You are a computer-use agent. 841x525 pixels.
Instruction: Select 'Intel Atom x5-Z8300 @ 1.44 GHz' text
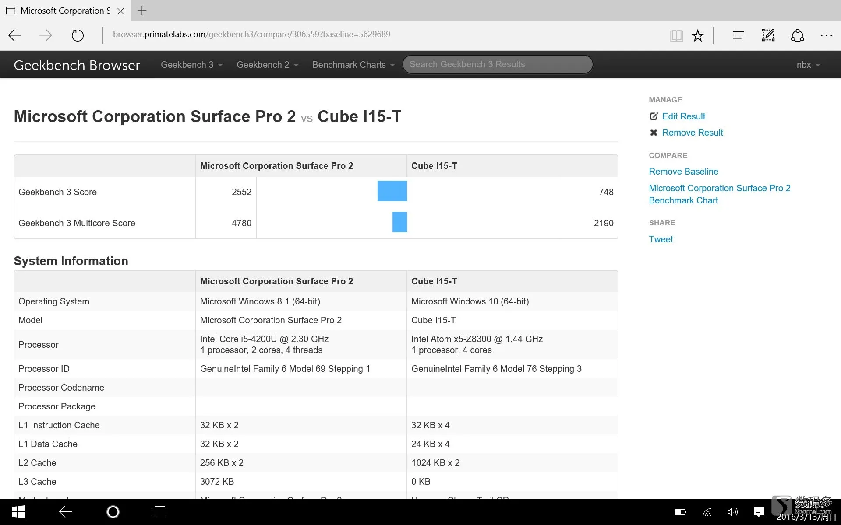tap(477, 339)
